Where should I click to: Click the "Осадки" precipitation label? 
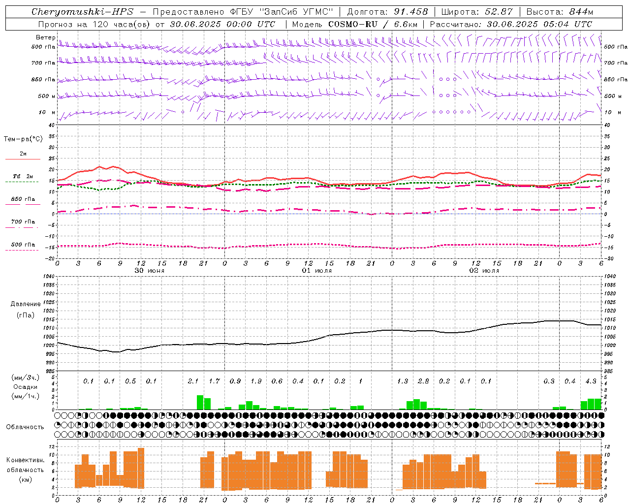click(x=25, y=387)
